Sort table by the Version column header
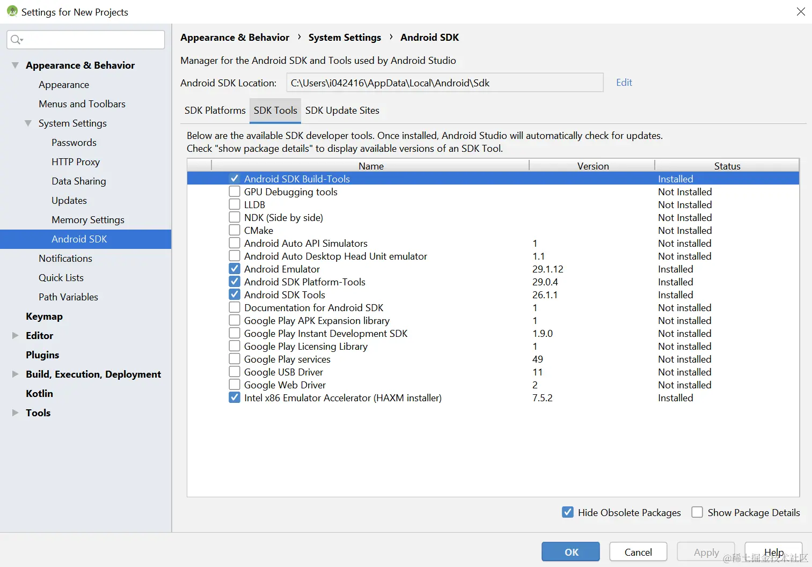 tap(592, 166)
